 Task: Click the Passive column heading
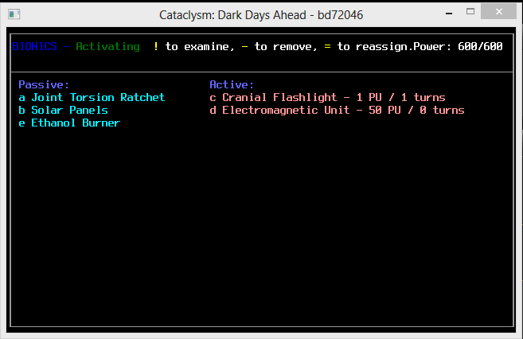click(44, 84)
